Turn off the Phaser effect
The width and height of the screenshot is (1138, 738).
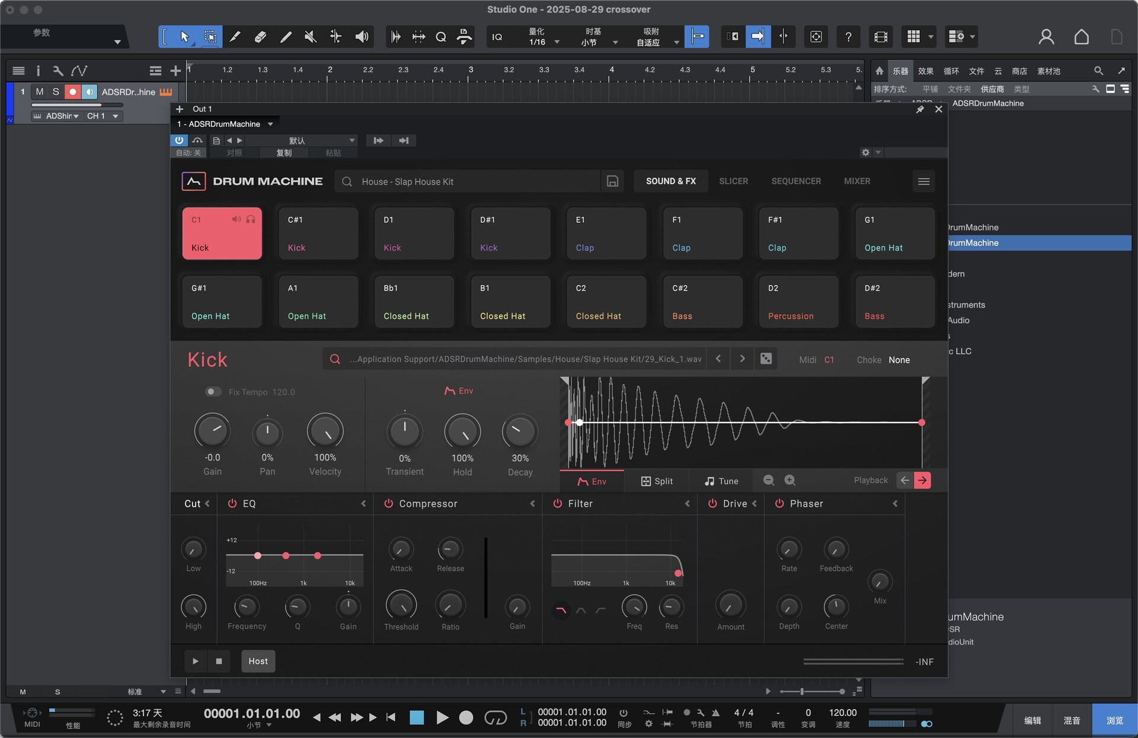(x=779, y=503)
